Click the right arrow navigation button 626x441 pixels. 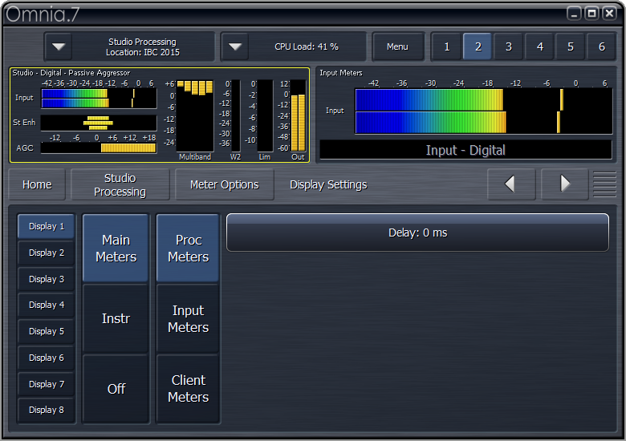coord(564,184)
